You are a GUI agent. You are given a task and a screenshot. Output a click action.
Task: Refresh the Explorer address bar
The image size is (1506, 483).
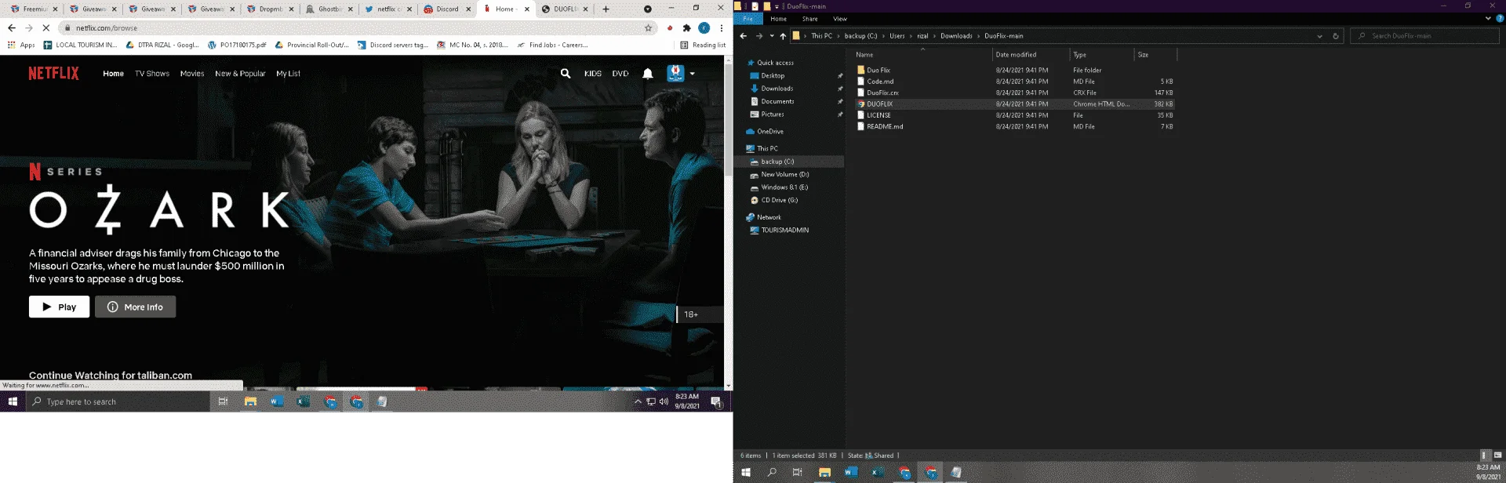coord(1336,36)
